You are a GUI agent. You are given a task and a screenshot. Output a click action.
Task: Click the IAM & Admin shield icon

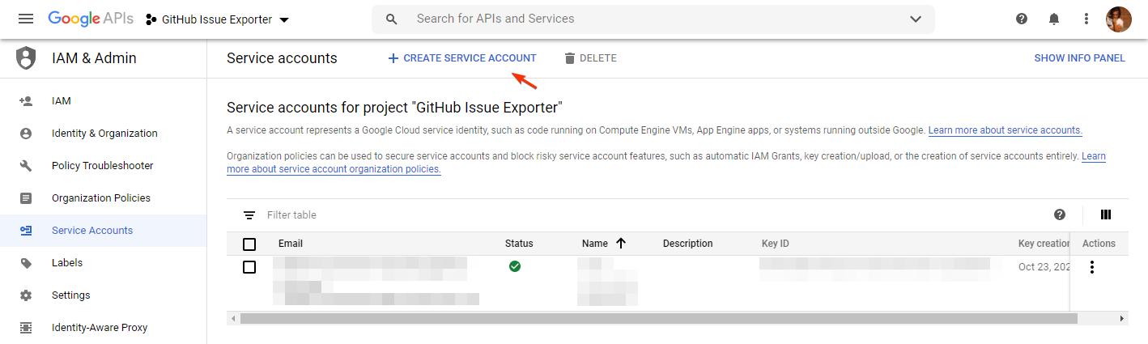27,58
